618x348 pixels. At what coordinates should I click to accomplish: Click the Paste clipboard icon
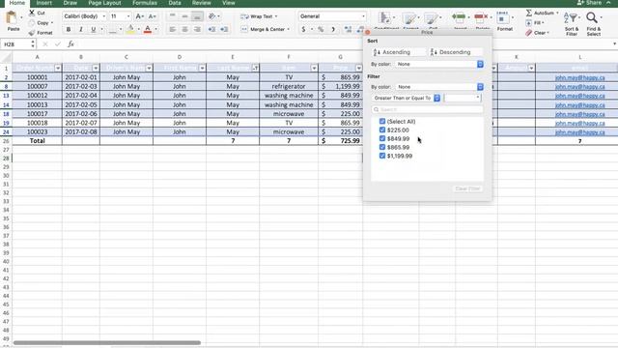[12, 18]
